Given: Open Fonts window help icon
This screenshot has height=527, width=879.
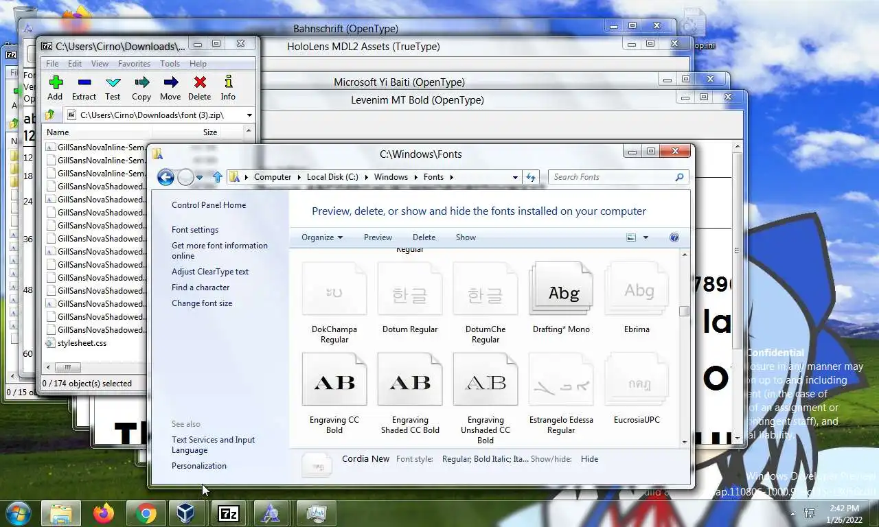Looking at the screenshot, I should coord(674,237).
